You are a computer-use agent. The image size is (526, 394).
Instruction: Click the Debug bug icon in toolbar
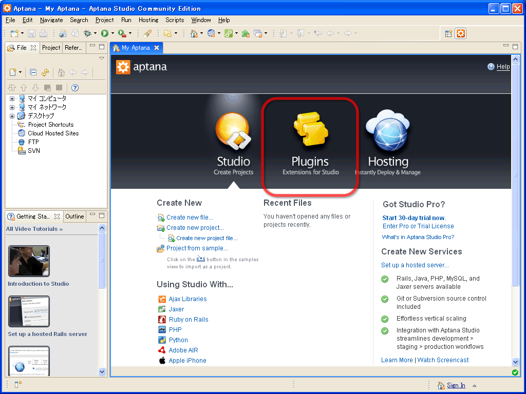click(87, 33)
